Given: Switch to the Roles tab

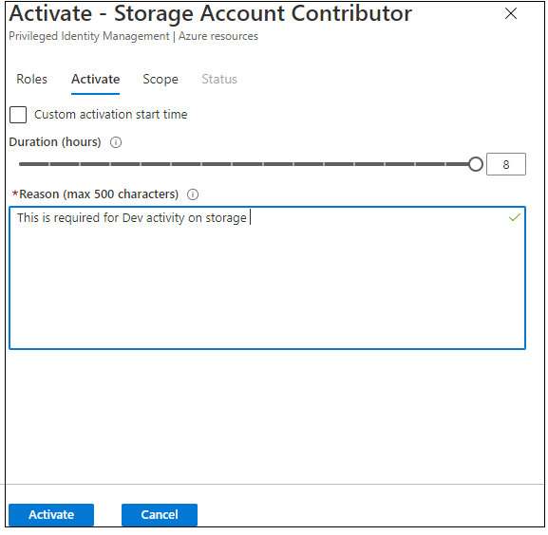Looking at the screenshot, I should 31,80.
